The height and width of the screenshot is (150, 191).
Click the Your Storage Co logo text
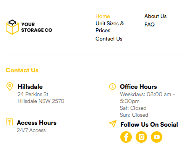[x=37, y=27]
